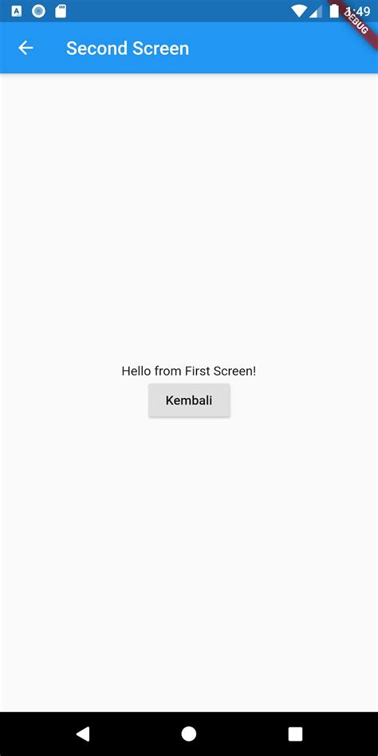Tap the cellular signal strength icon
The width and height of the screenshot is (378, 756).
(316, 11)
